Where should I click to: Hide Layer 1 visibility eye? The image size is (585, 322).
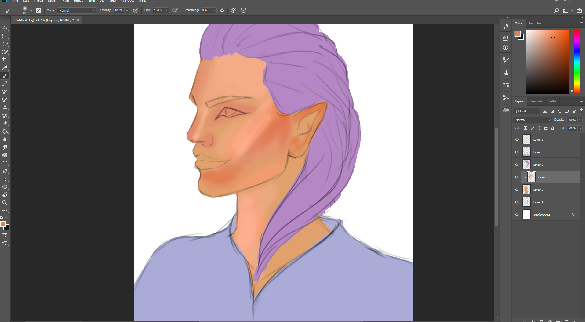[x=517, y=140]
